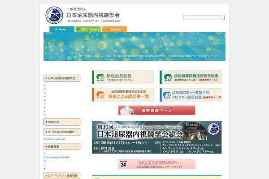Expand 学会総会 sidebar section
The height and width of the screenshot is (179, 269).
tap(62, 122)
